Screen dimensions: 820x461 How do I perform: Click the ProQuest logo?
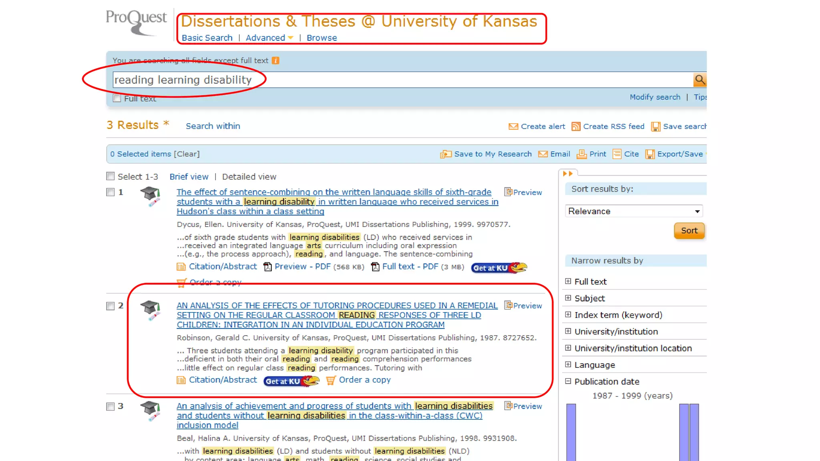(136, 22)
